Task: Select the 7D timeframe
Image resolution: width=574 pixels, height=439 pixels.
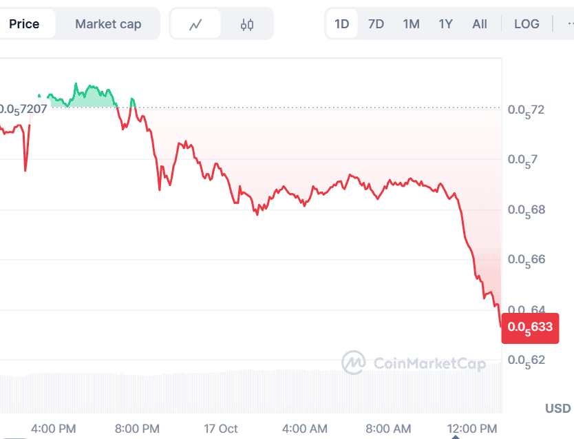Action: coord(376,23)
